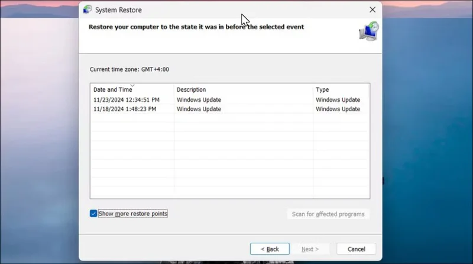Go back with the Back button
Viewport: 473px width, 264px height.
point(270,249)
